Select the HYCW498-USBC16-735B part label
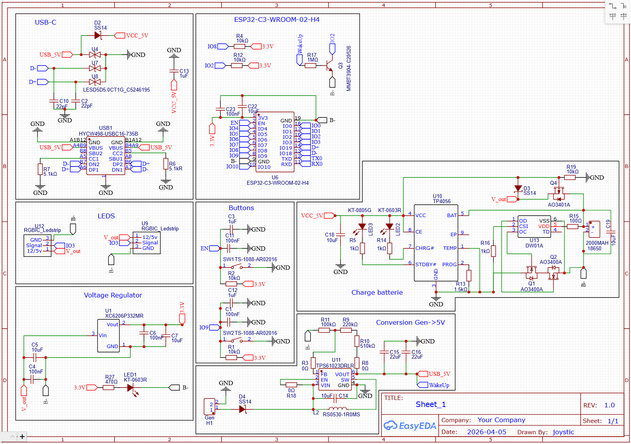The height and width of the screenshot is (444, 631). click(x=108, y=134)
